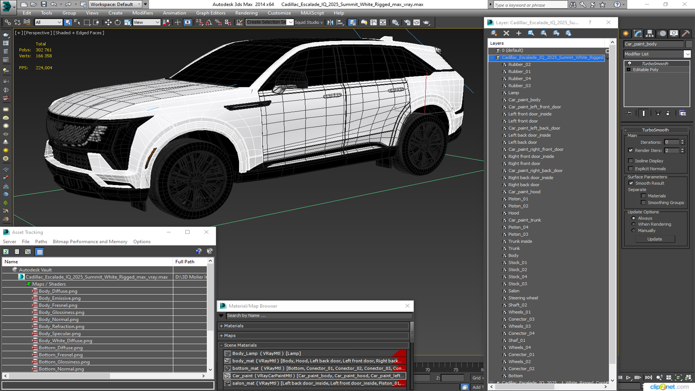Toggle the TurboSmooth modifier lightbulb
The image size is (695, 391).
click(629, 63)
